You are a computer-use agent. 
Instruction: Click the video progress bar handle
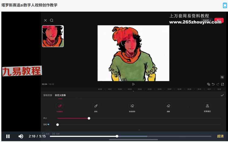117,136
